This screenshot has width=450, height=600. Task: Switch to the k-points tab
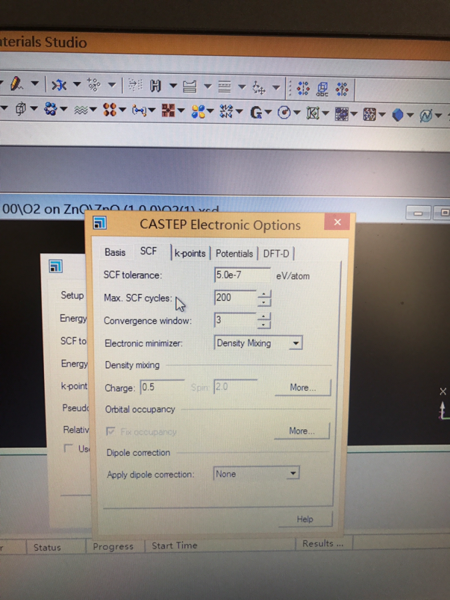click(x=190, y=253)
